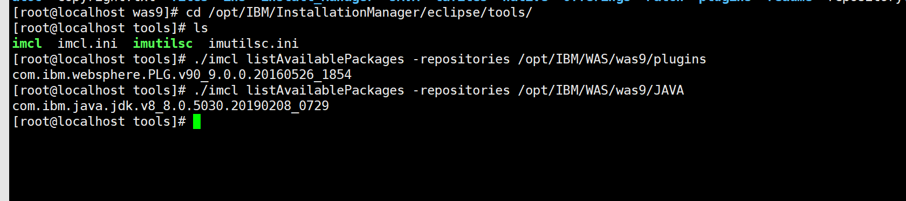
Task: Click the com.ibm.websphere.PLG.v90 package output line
Action: tap(182, 75)
